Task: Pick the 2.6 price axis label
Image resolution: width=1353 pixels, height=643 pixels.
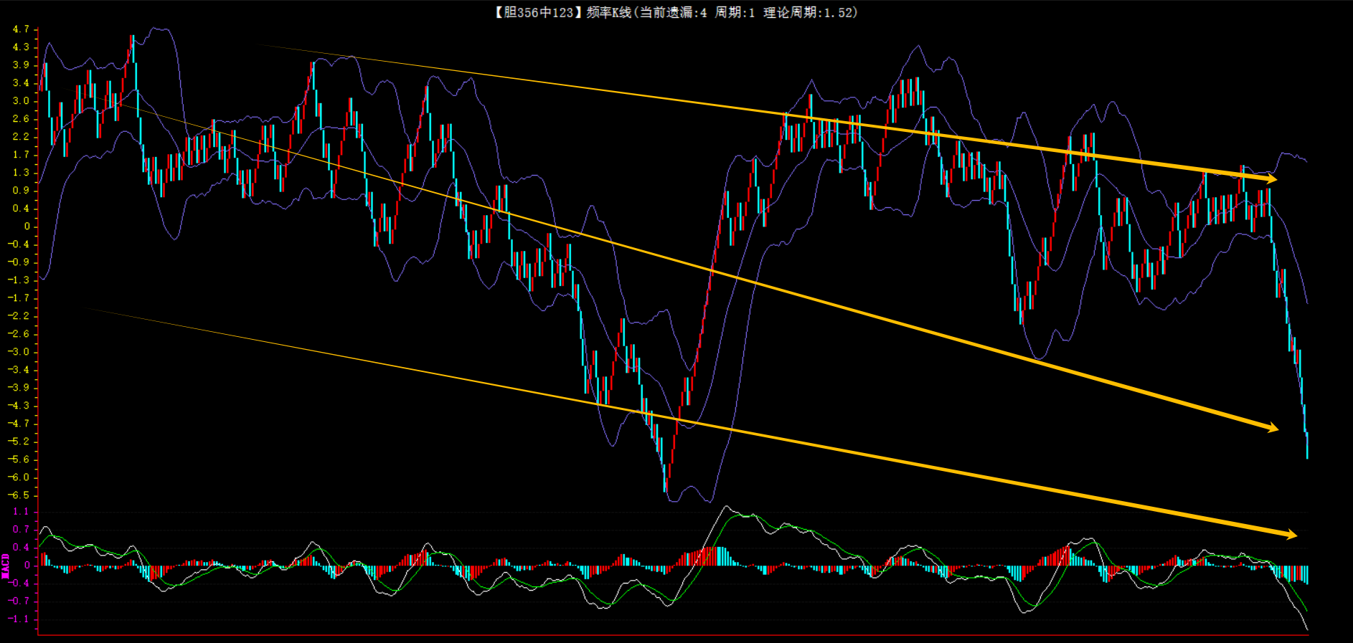Action: point(21,119)
